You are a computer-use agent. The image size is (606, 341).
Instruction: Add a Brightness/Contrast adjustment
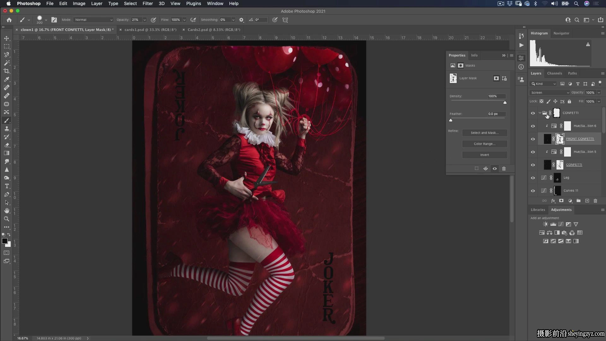pos(545,224)
